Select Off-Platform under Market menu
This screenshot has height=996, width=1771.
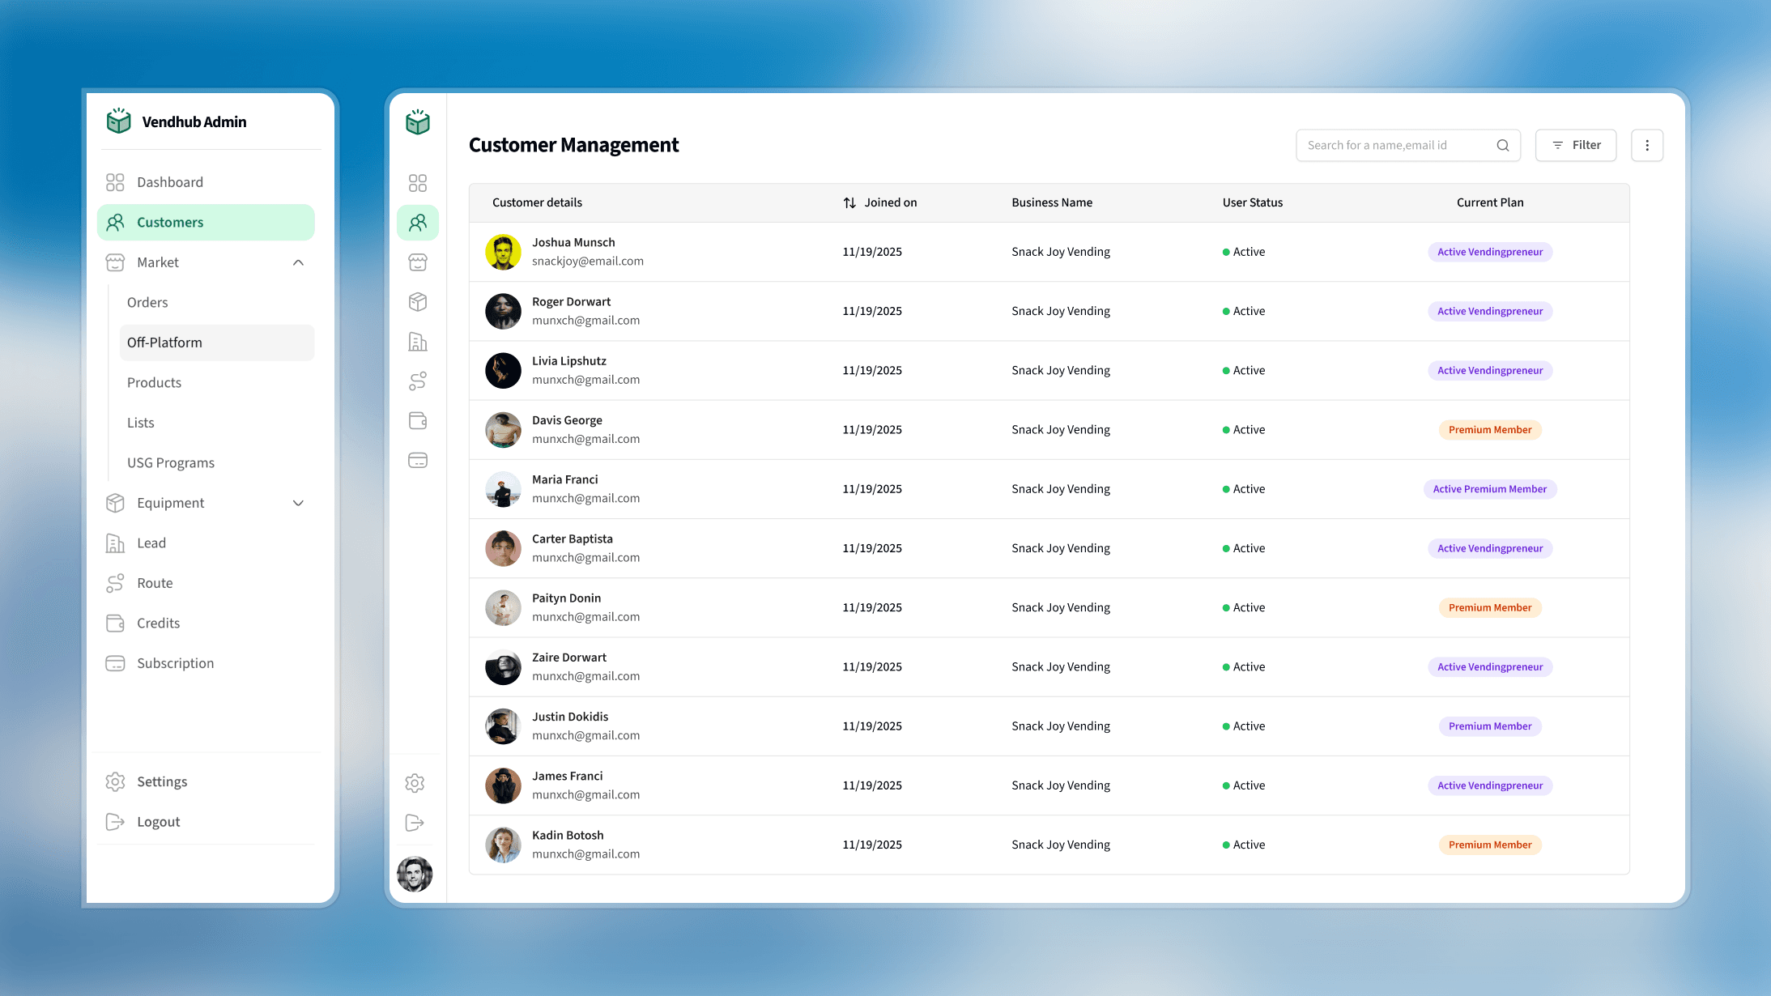coord(165,342)
